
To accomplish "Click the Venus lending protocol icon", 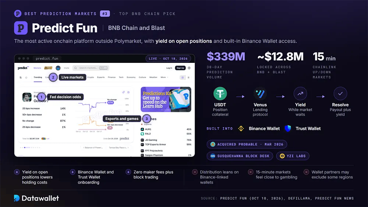I will [x=260, y=93].
